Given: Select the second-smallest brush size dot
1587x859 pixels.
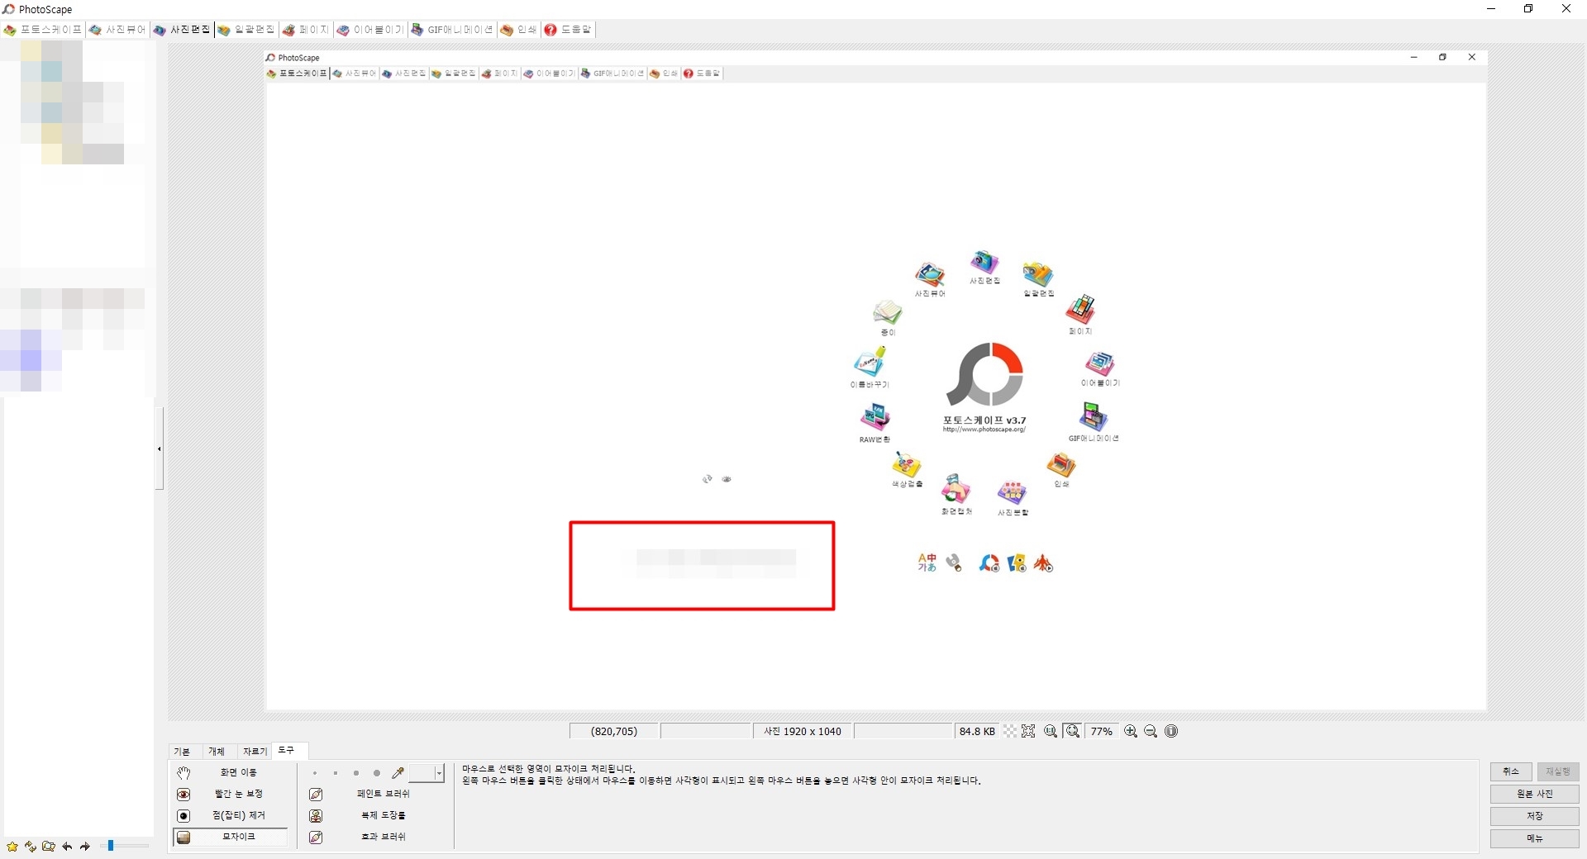Looking at the screenshot, I should 336,774.
